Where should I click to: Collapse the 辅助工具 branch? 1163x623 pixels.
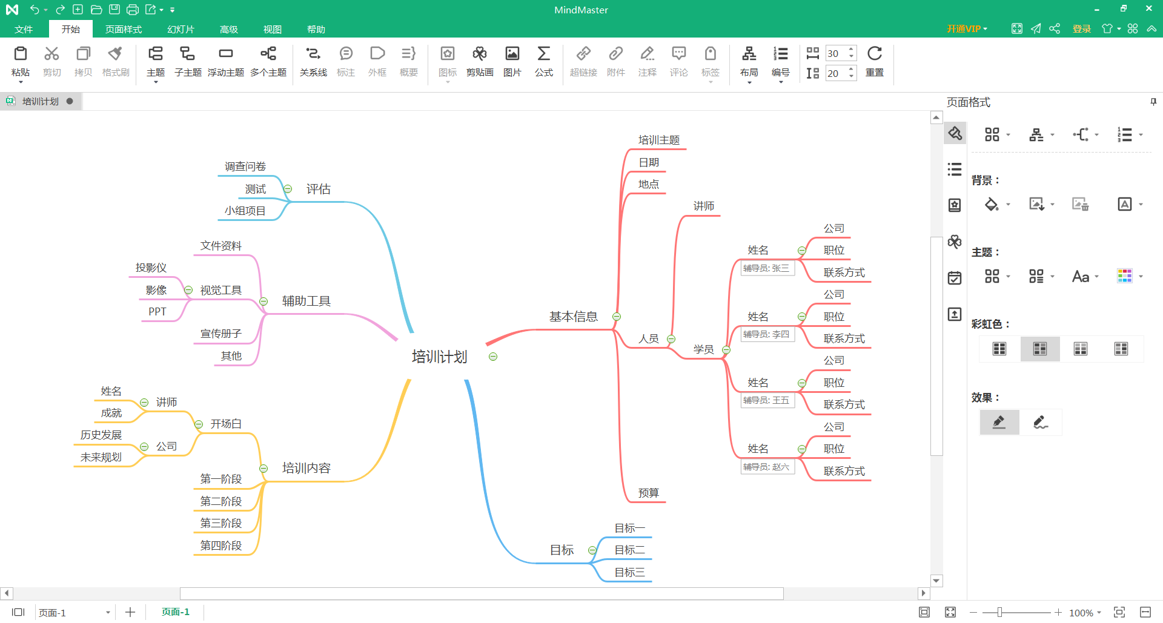[x=263, y=302]
